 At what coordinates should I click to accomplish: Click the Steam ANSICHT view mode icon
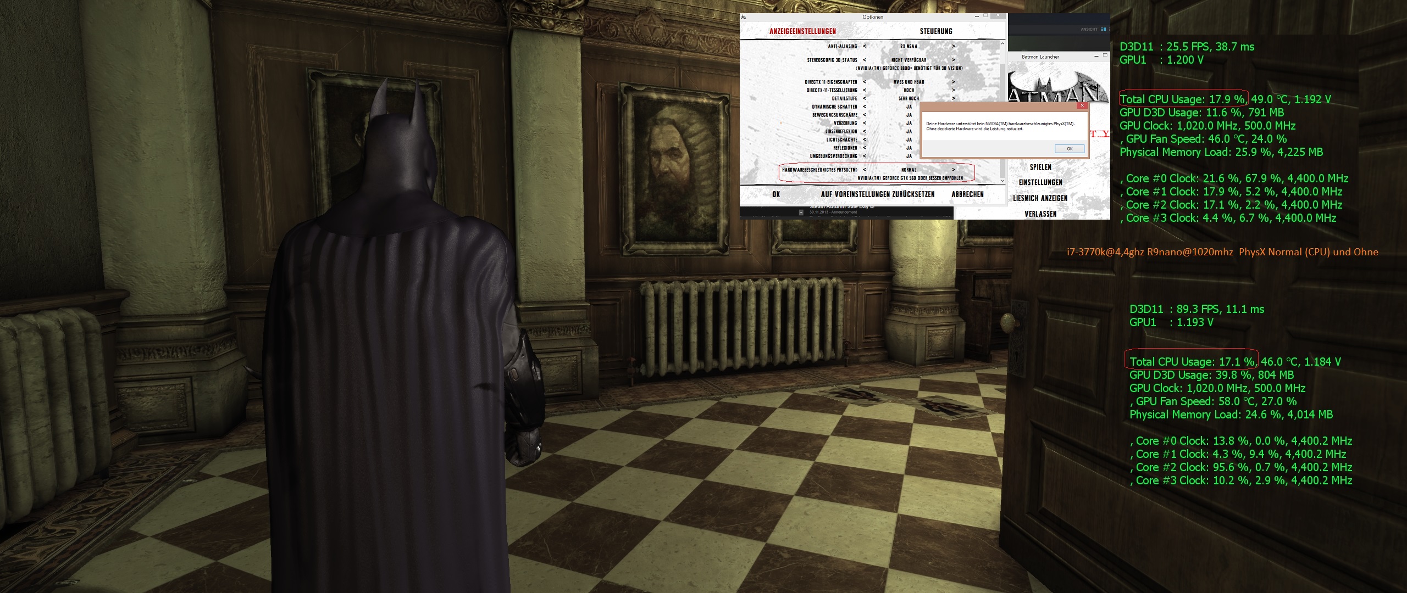tap(1103, 29)
